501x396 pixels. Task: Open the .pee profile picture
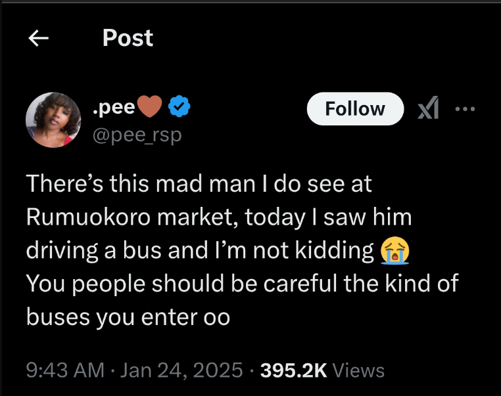tap(53, 119)
